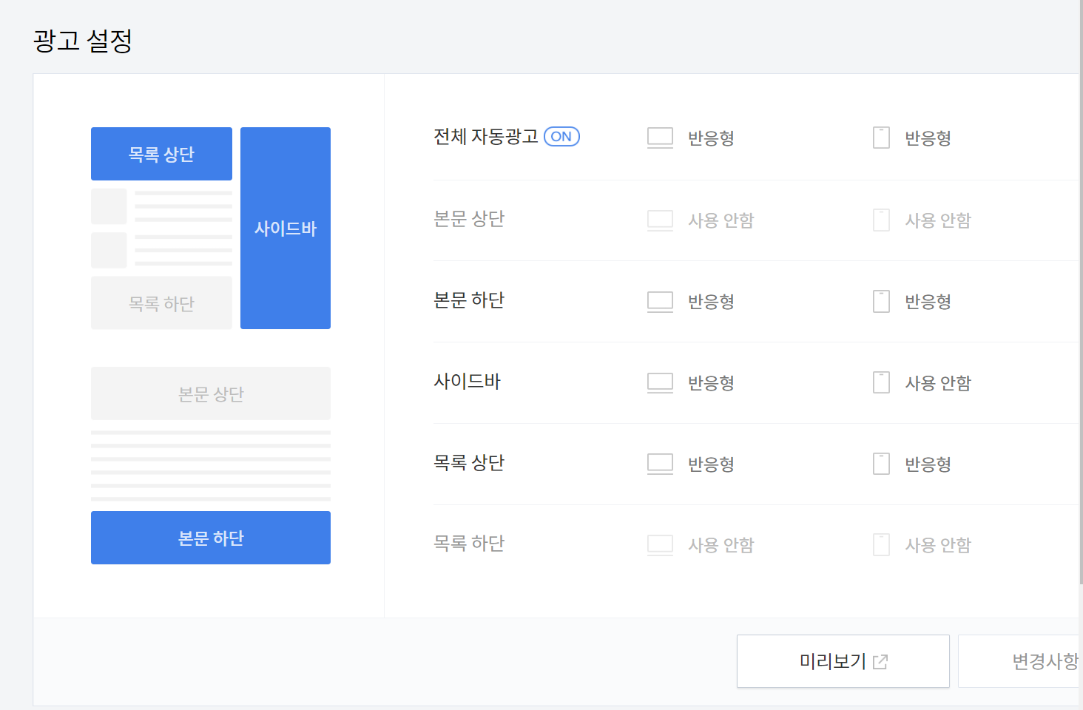Open mobile 사용 안함 option for 목록 하단
This screenshot has height=710, width=1083.
coord(938,545)
